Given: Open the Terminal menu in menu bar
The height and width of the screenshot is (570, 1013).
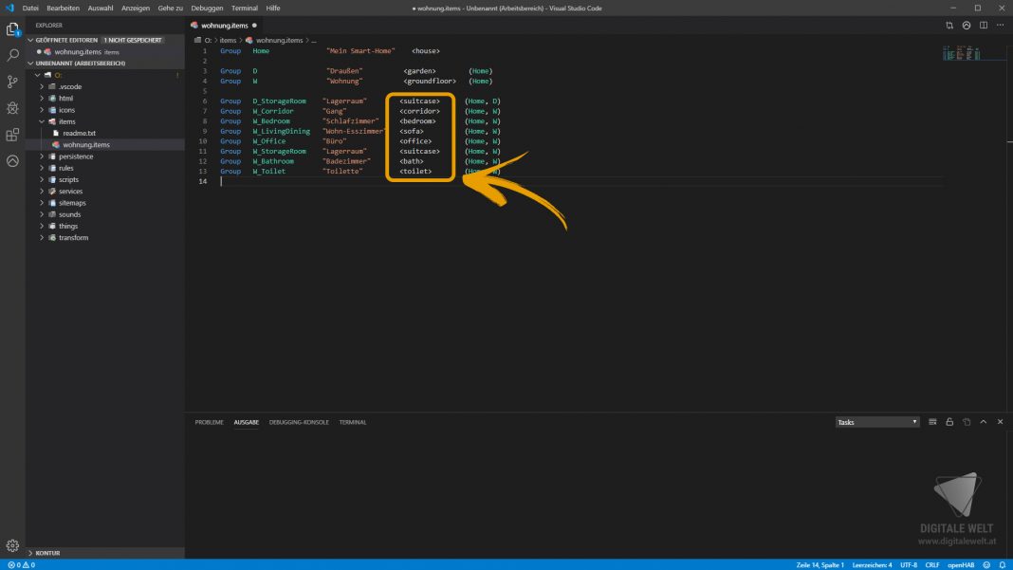Looking at the screenshot, I should coord(245,8).
